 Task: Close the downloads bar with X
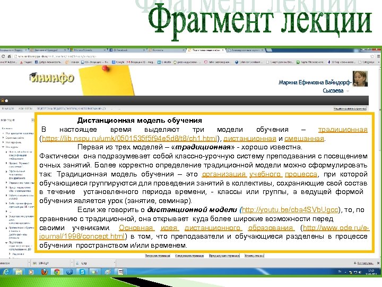(x=378, y=263)
